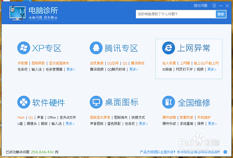Screen dimensions: 233x158
Task: Select the 剑灵崩溃 link
Action: click(x=97, y=63)
